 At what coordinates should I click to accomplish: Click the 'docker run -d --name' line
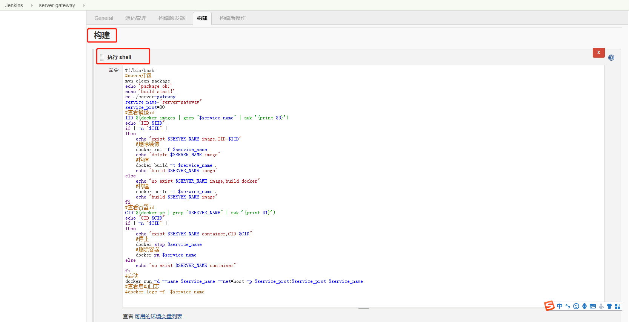point(244,281)
